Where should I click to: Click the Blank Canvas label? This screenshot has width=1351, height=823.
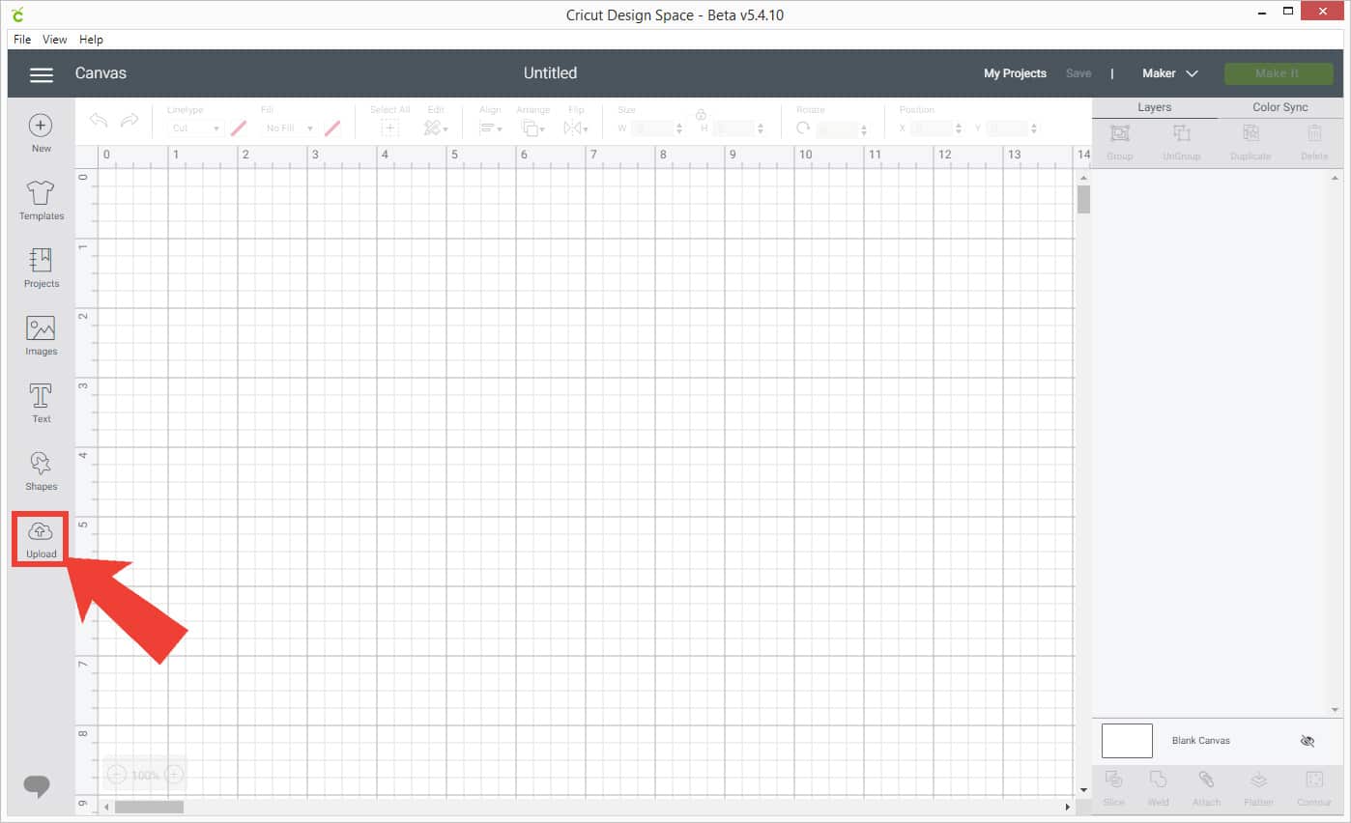click(1200, 741)
